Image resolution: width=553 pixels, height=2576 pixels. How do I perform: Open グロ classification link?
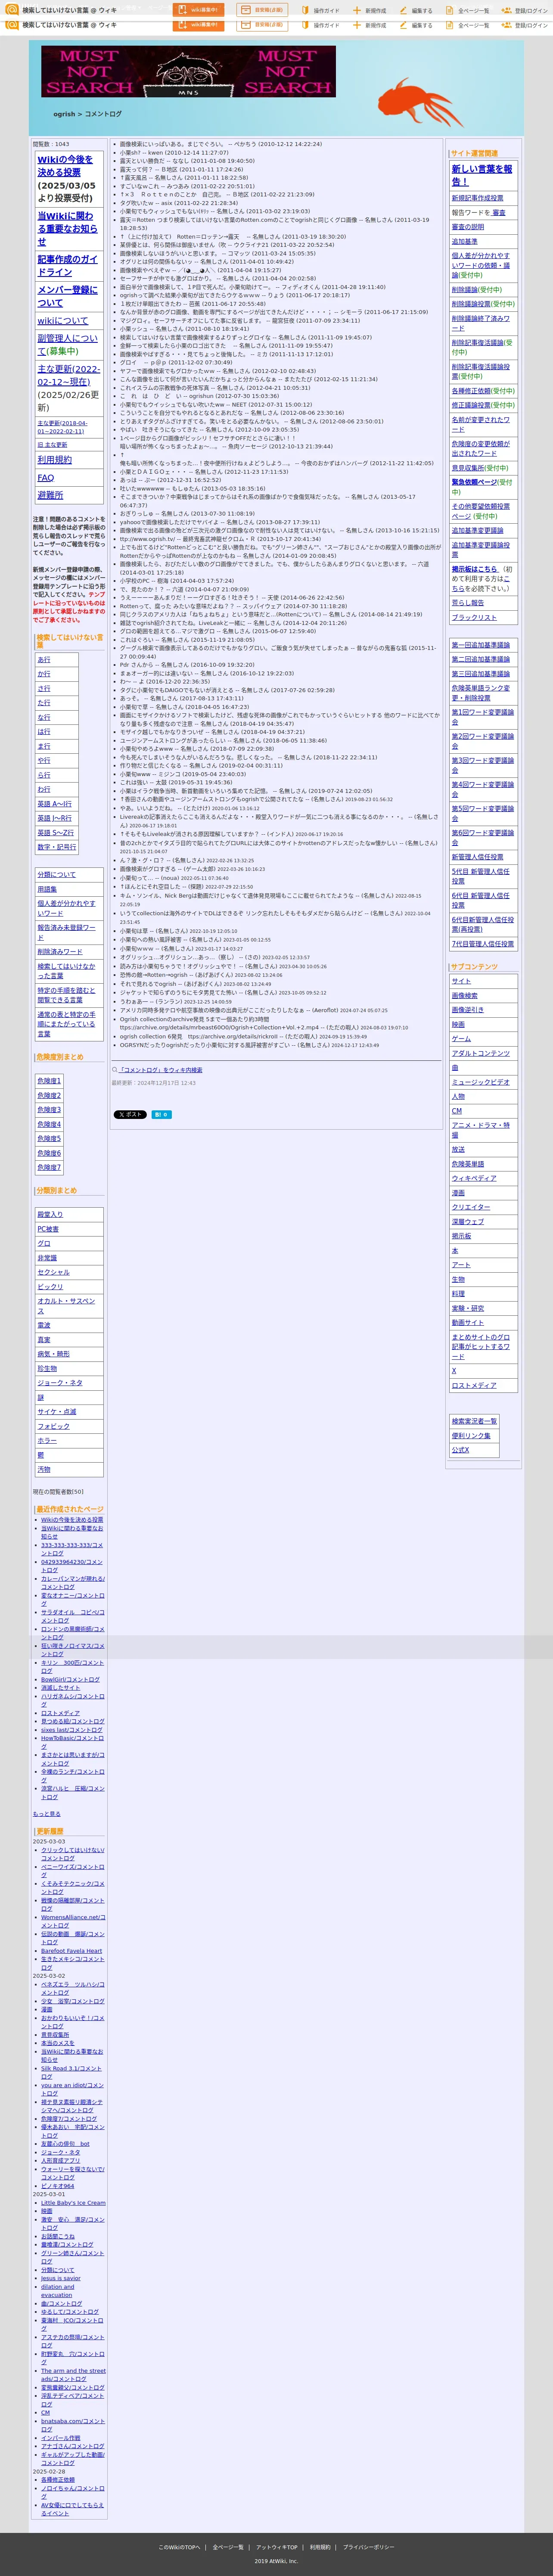click(x=44, y=1243)
